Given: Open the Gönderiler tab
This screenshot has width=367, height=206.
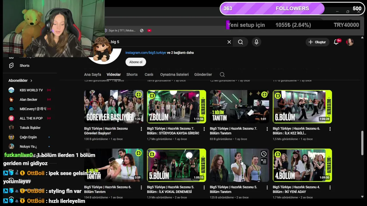Looking at the screenshot, I should point(203,74).
